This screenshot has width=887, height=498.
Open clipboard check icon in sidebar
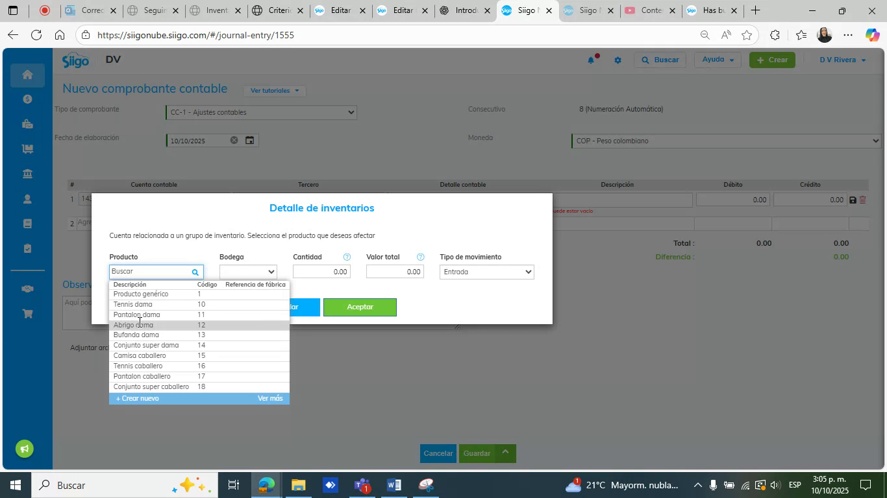27,248
